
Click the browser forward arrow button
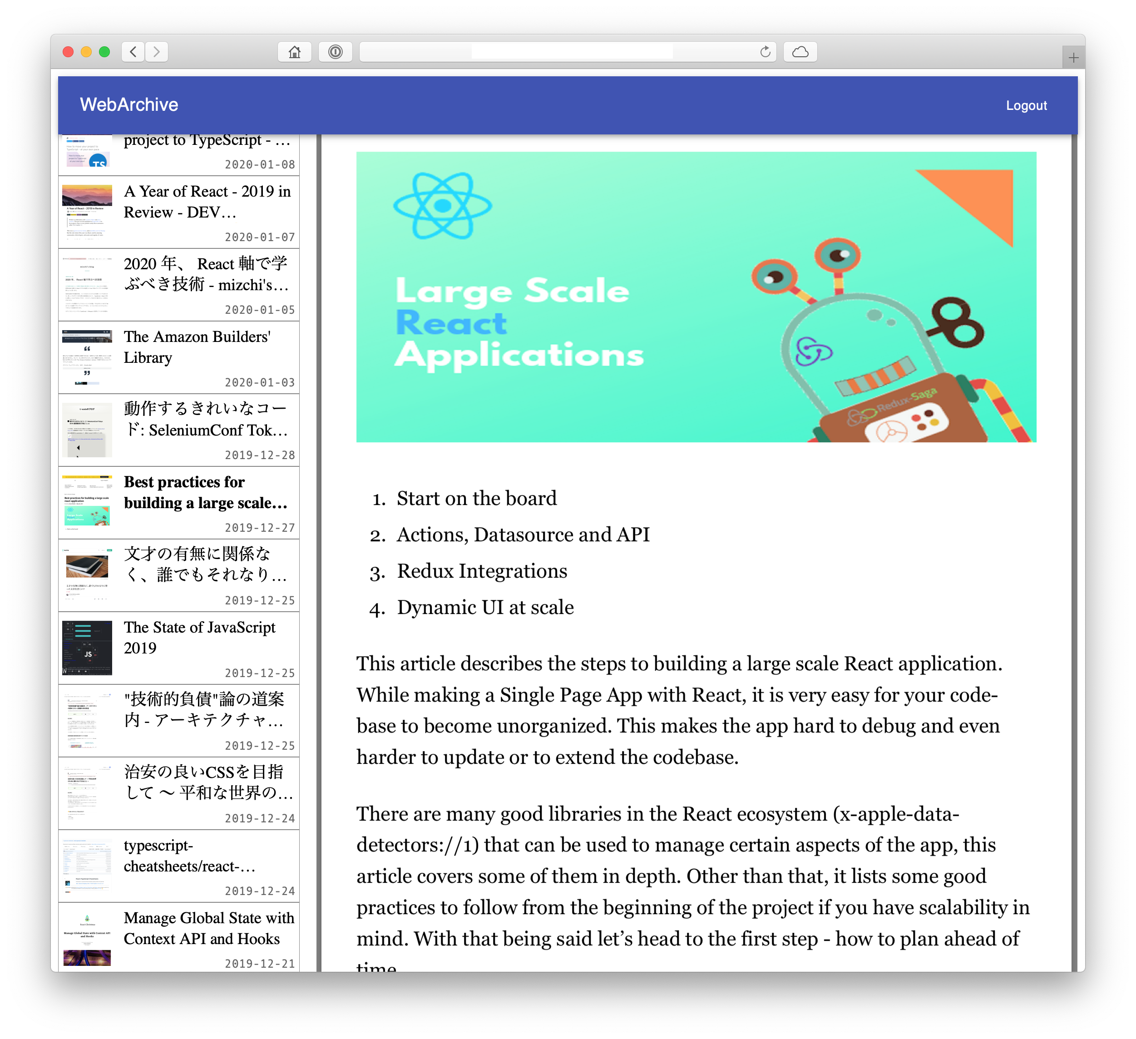coord(157,52)
